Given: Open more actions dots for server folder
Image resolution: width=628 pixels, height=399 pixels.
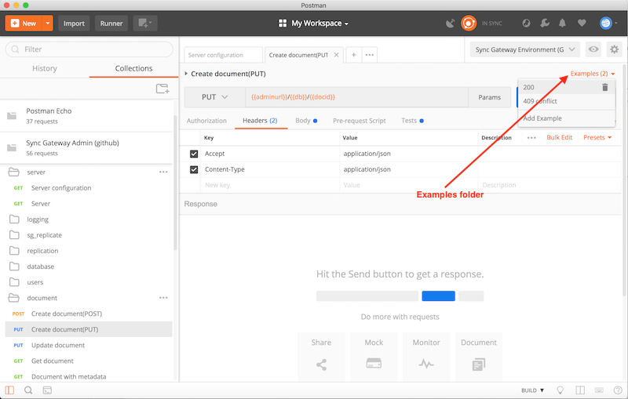Looking at the screenshot, I should [x=163, y=172].
